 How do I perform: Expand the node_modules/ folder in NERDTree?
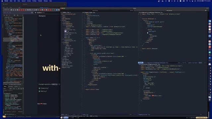[x=66, y=19]
